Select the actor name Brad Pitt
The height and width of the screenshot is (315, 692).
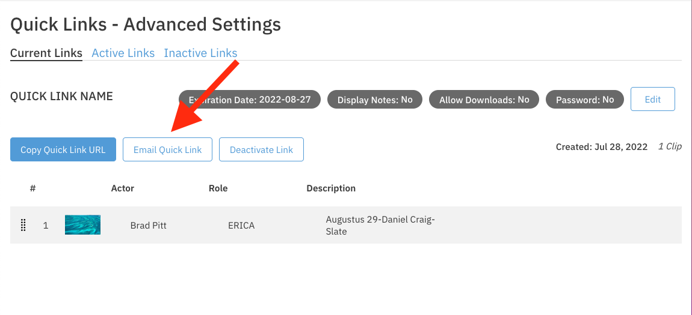pos(148,226)
